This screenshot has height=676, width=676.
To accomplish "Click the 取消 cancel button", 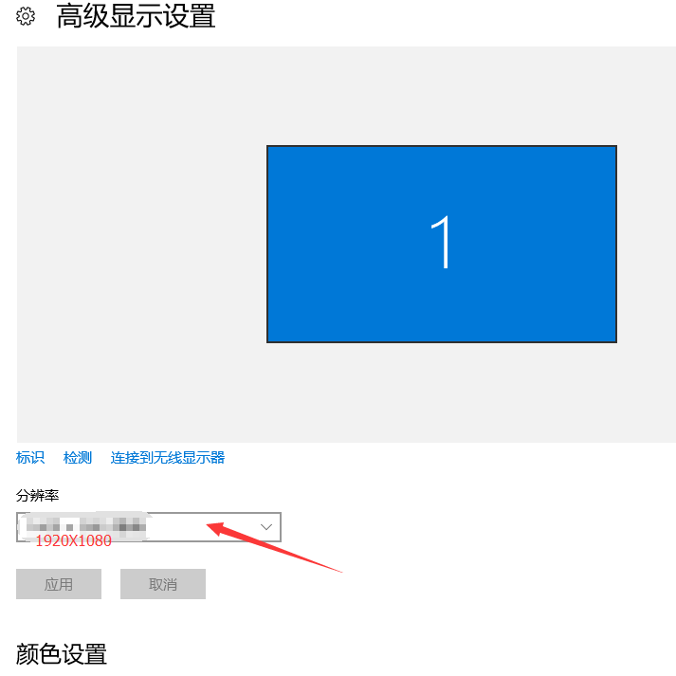I will point(163,584).
